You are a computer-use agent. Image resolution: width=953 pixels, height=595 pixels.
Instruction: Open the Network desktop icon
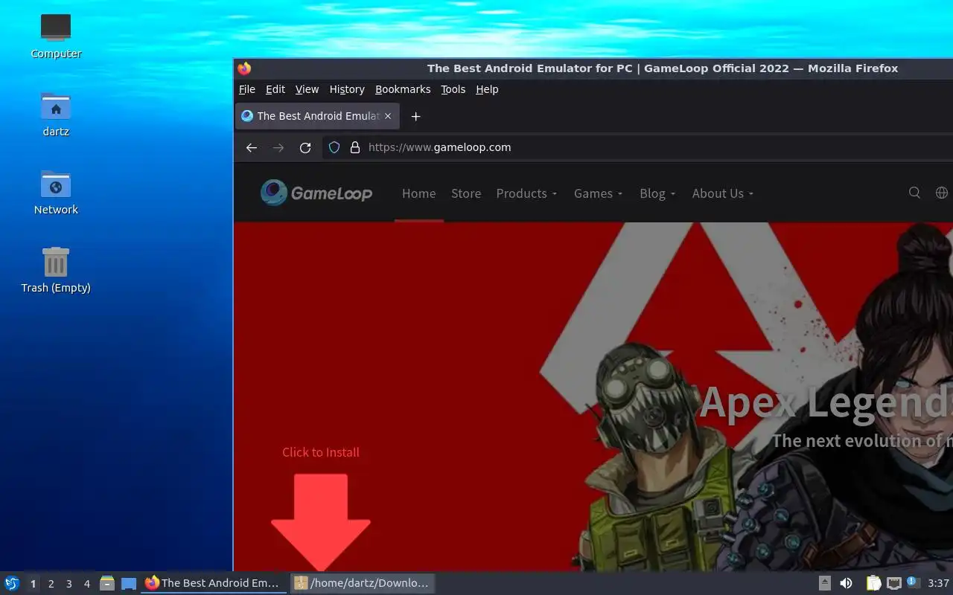[x=56, y=192]
